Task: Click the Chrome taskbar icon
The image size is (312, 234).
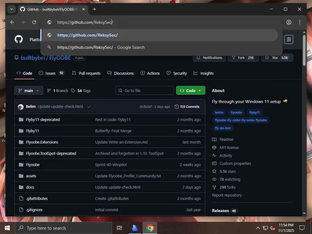Action: 150,228
